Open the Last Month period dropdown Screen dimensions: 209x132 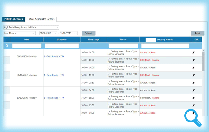point(20,33)
